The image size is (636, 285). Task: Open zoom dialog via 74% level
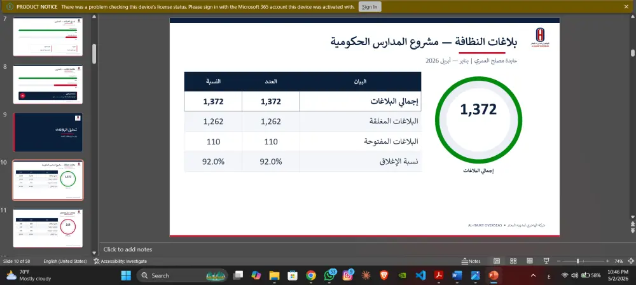(x=619, y=261)
